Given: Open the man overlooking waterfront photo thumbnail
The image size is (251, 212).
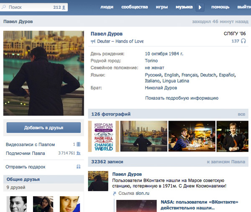Looking at the screenshot, I should coord(144,136).
